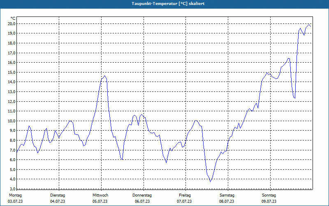Screen dimensions: 329x206
Task: Click the 18,0 axis label
Action: point(12,43)
